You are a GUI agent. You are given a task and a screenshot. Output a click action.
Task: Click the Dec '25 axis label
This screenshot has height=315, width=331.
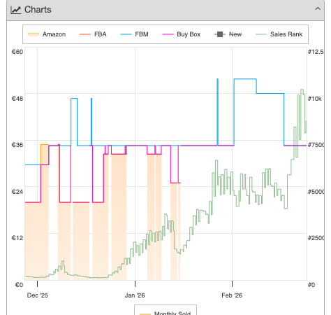[38, 295]
